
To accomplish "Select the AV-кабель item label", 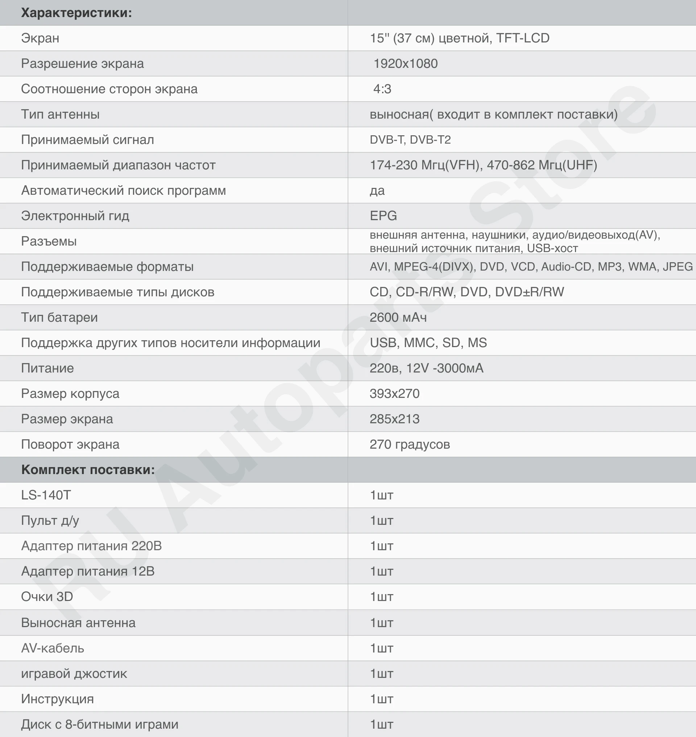I will coord(53,648).
